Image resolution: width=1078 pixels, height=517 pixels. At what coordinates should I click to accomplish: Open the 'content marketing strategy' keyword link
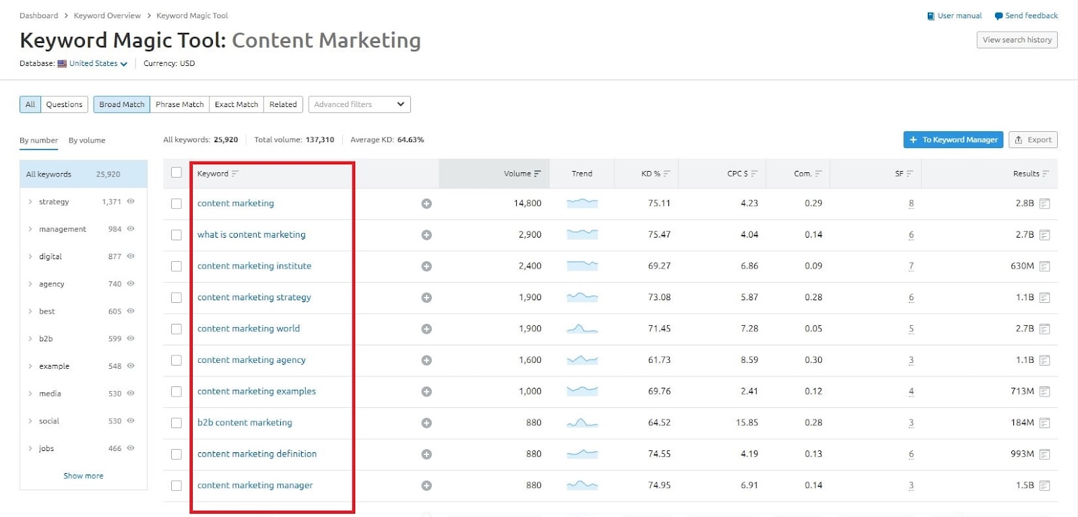pyautogui.click(x=254, y=298)
